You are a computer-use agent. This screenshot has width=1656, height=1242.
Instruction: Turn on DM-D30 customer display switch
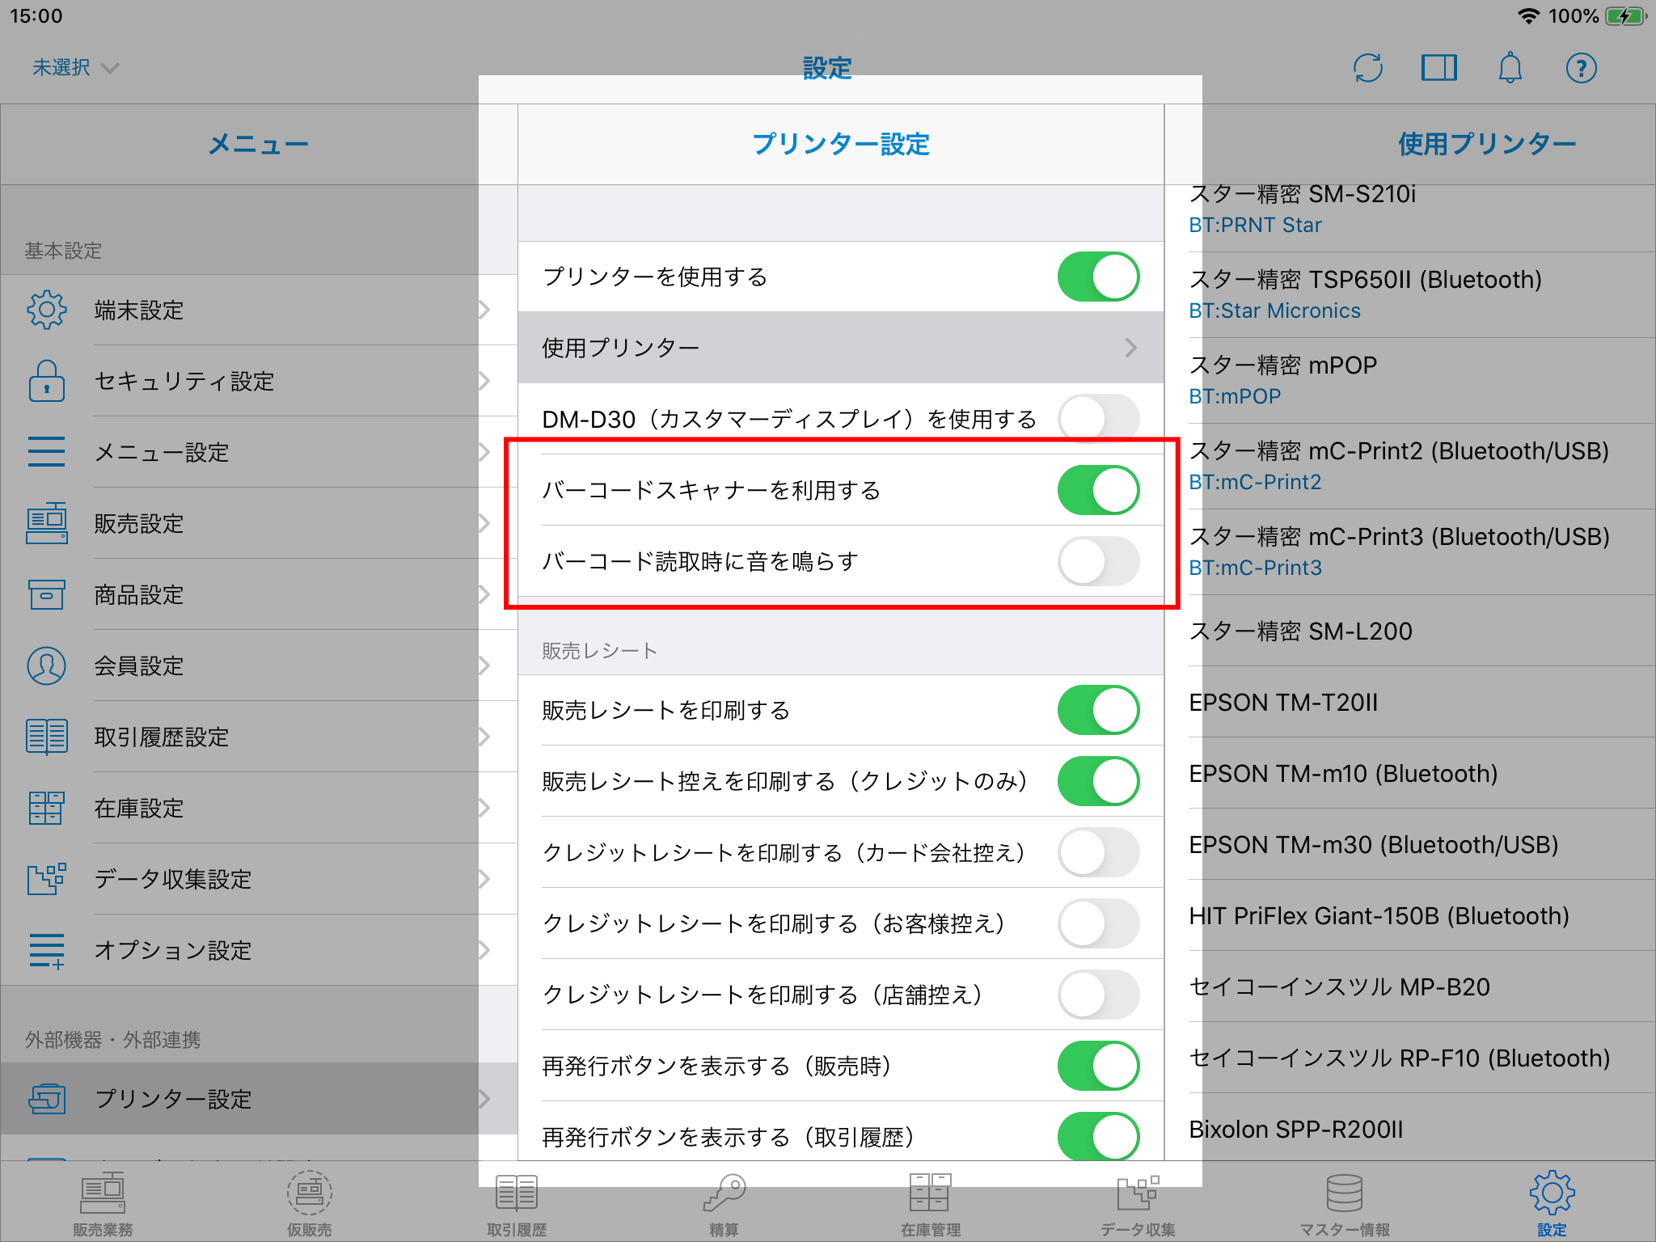coord(1098,419)
